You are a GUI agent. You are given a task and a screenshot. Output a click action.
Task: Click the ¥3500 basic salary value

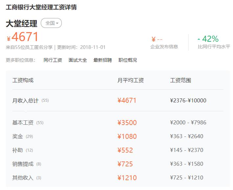pos(127,123)
